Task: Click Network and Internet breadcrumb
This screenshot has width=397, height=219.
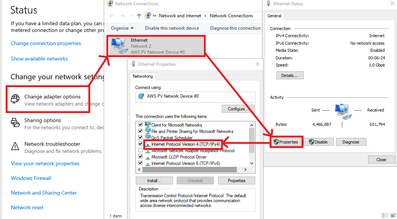Action: [180, 16]
